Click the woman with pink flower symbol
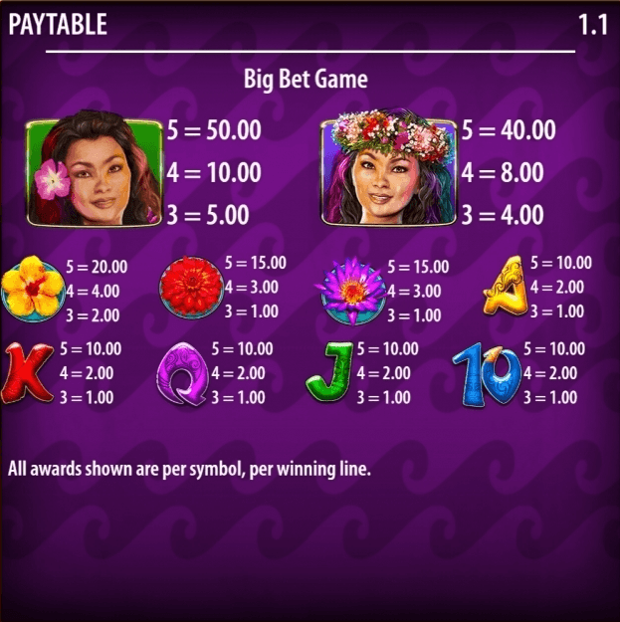Viewport: 620px width, 622px height. [x=95, y=169]
